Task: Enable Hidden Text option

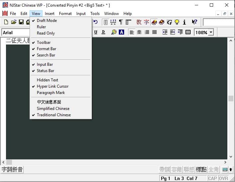Action: click(61, 80)
